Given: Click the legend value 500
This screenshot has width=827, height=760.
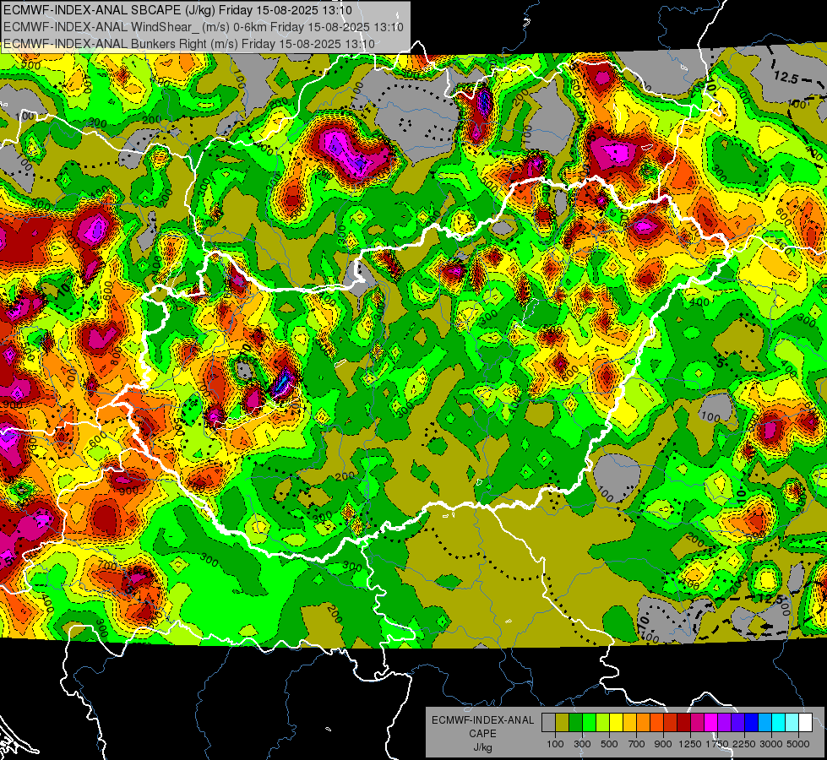Looking at the screenshot, I should 609,744.
